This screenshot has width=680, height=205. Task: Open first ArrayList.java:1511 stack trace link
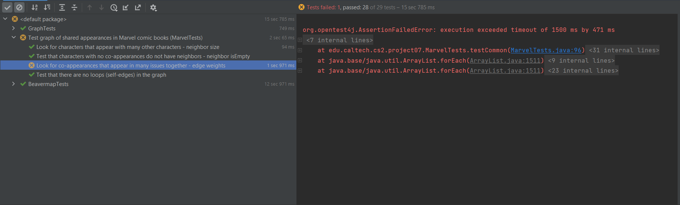[x=505, y=61]
